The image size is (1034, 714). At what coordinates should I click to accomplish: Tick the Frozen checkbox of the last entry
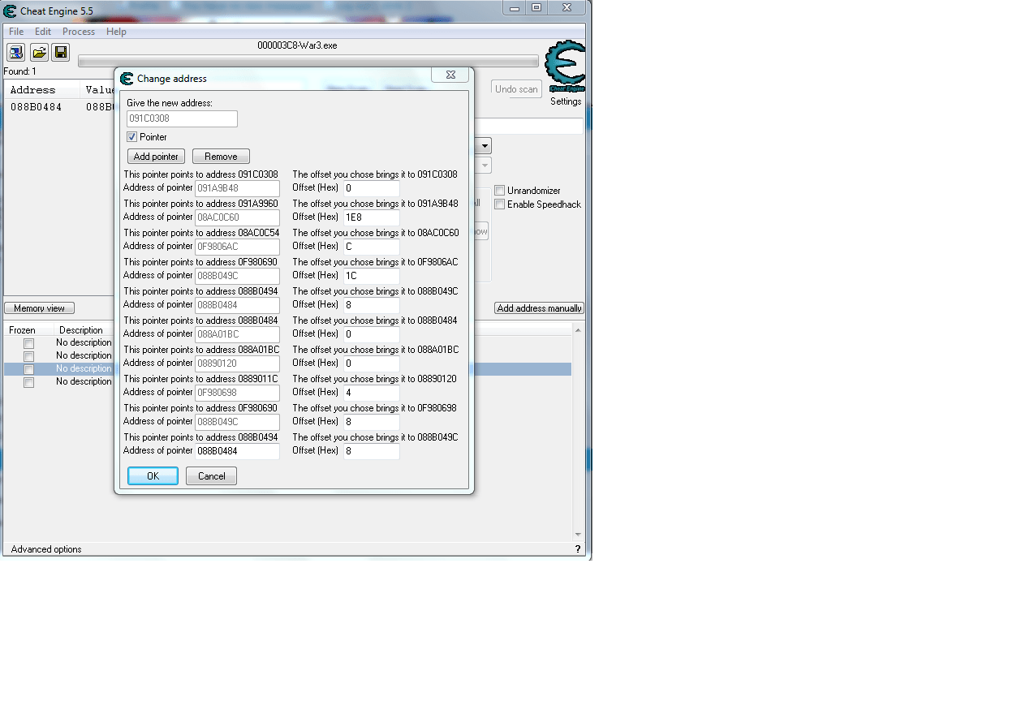(x=29, y=382)
